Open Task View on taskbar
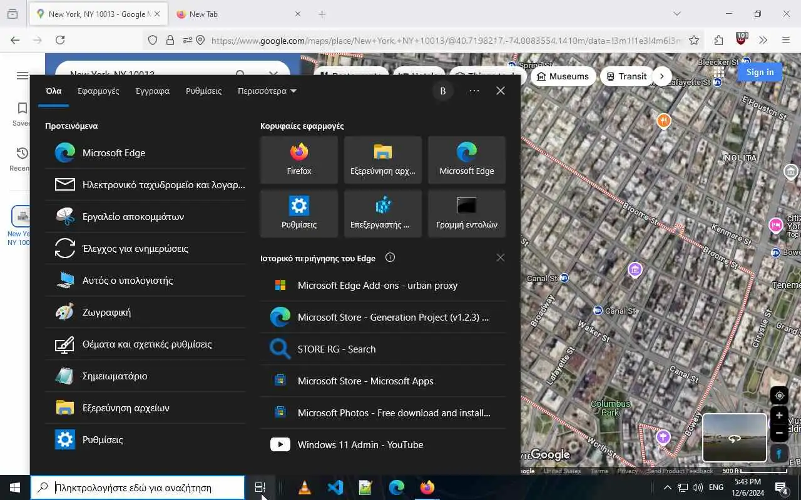Viewport: 801px width, 500px height. pyautogui.click(x=260, y=487)
